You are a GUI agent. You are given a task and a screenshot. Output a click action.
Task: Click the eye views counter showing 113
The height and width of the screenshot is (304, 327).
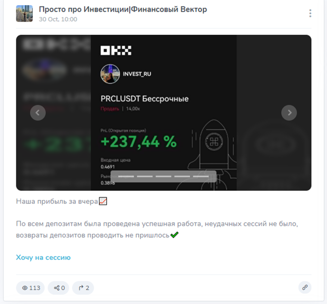(31, 288)
